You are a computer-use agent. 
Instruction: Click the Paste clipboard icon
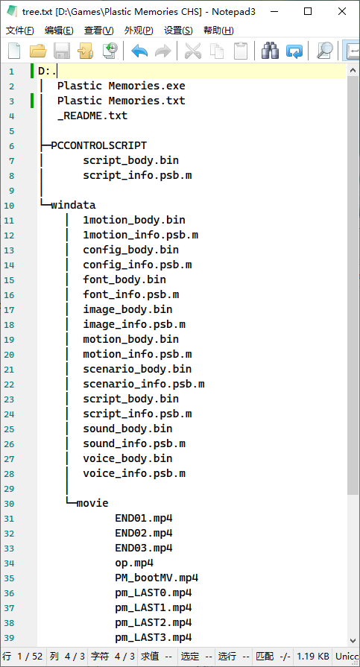click(241, 51)
